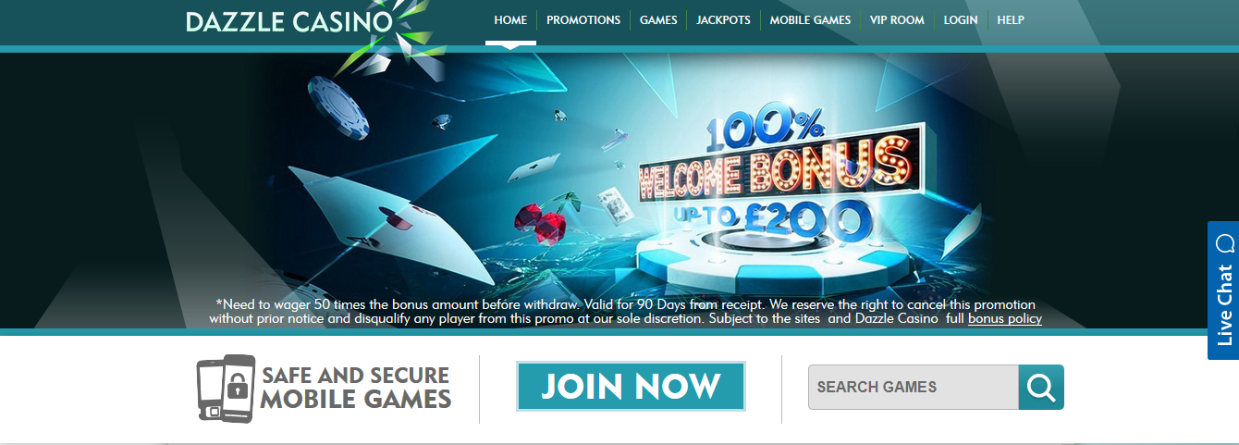The height and width of the screenshot is (445, 1239).
Task: Go to the Games menu
Action: [x=658, y=20]
